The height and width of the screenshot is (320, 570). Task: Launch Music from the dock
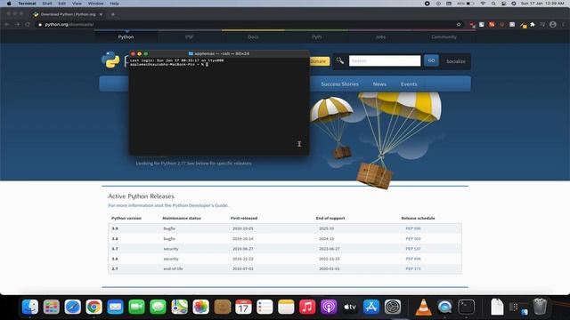point(307,307)
